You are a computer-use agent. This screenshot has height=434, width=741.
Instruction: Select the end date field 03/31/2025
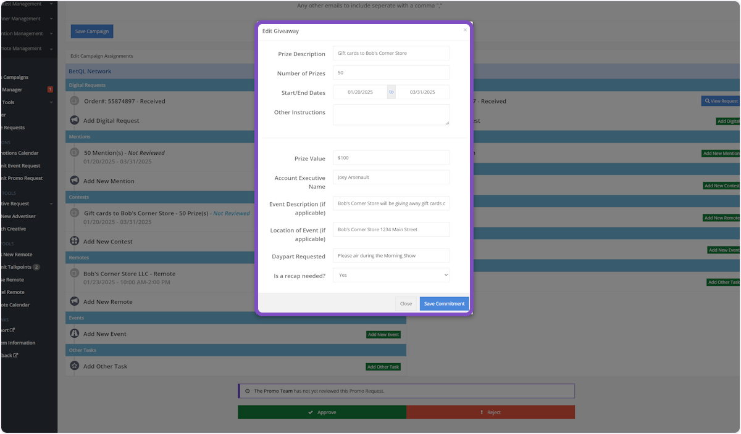click(x=422, y=92)
